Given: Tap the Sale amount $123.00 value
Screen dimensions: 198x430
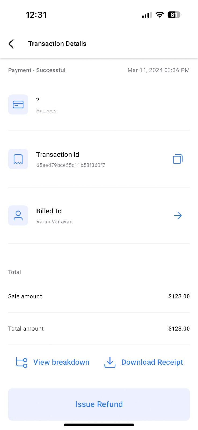Looking at the screenshot, I should click(x=179, y=296).
